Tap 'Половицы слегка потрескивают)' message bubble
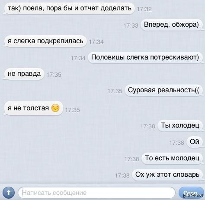This screenshot has height=200, width=205. pos(146,57)
